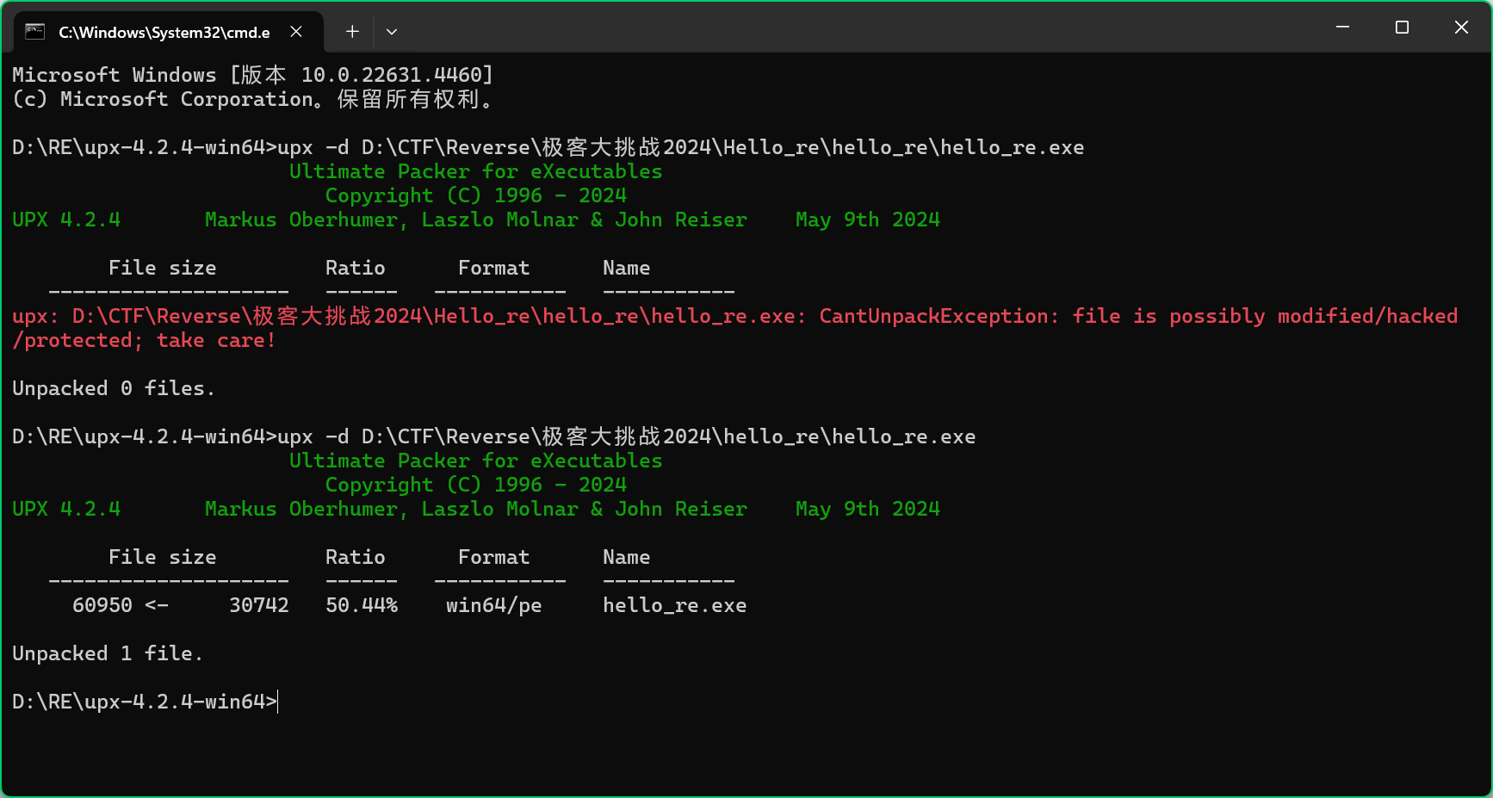Click the last prompt D:\RE\upx-4.2.4-win64>

tap(144, 702)
